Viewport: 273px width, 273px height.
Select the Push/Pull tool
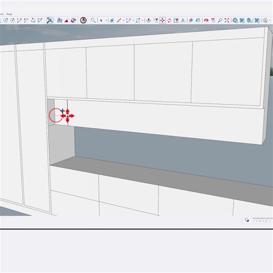[149, 20]
